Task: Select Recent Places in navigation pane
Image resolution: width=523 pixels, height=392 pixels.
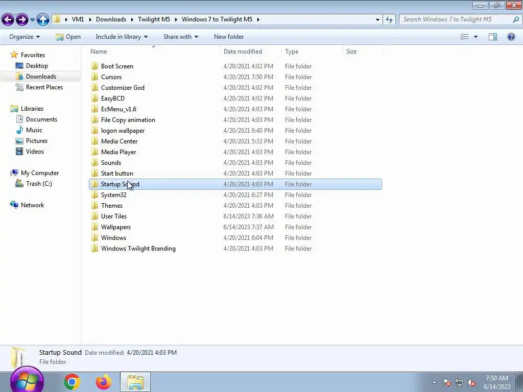Action: pos(44,87)
